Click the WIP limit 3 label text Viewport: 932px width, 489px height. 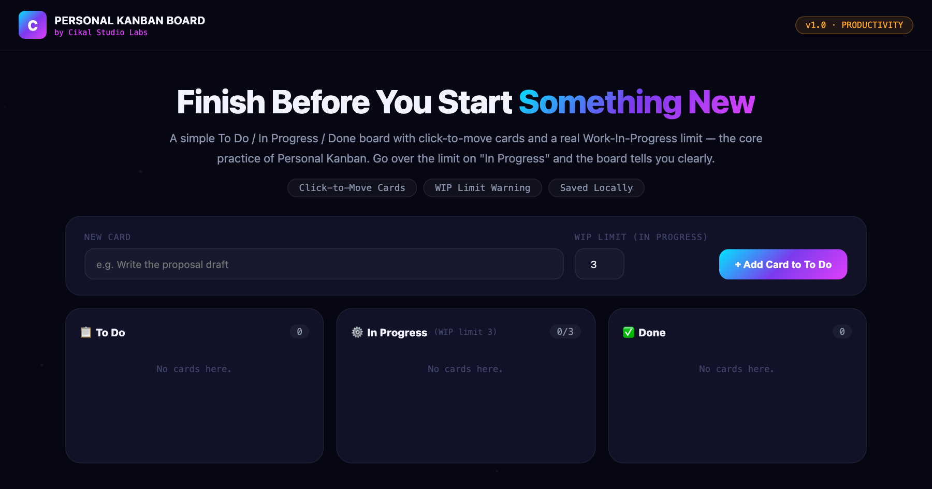[465, 332]
